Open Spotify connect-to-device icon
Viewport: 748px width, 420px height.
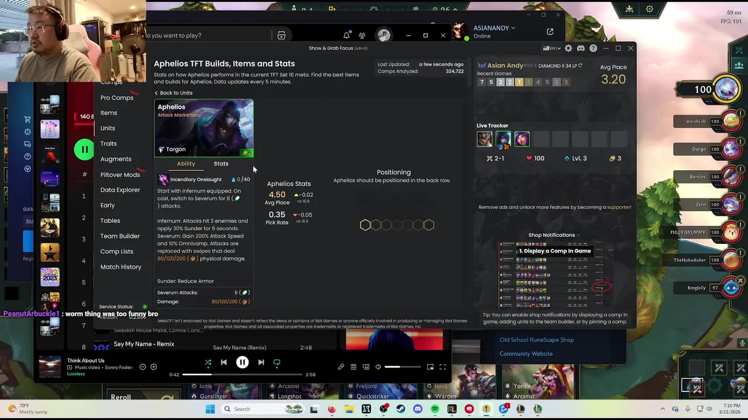[x=366, y=367]
